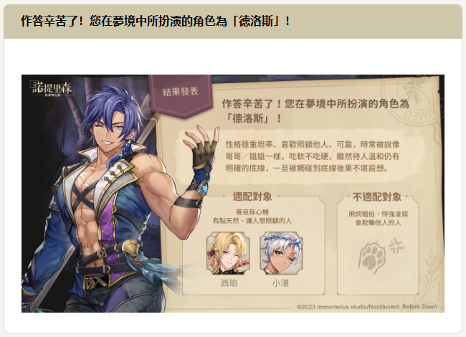Click the 不適配對象 section heading

click(377, 196)
